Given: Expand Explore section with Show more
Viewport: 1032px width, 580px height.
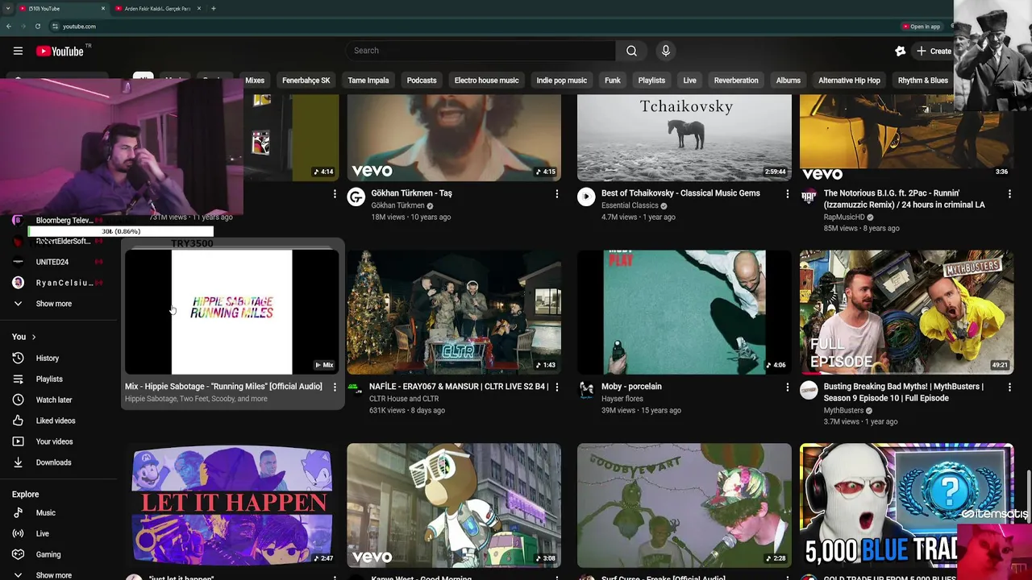Looking at the screenshot, I should 53,574.
